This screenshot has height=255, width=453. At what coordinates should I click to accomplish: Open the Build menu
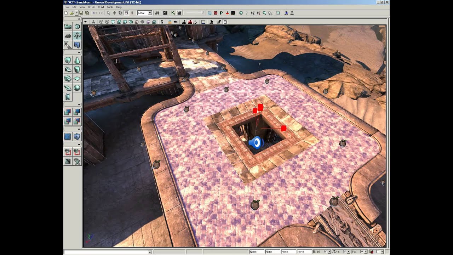coord(101,7)
